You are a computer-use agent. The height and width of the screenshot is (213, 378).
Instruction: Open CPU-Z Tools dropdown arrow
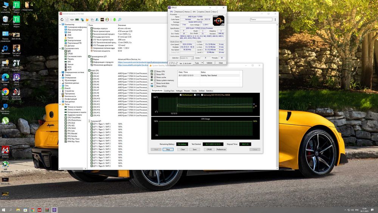tap(201, 63)
